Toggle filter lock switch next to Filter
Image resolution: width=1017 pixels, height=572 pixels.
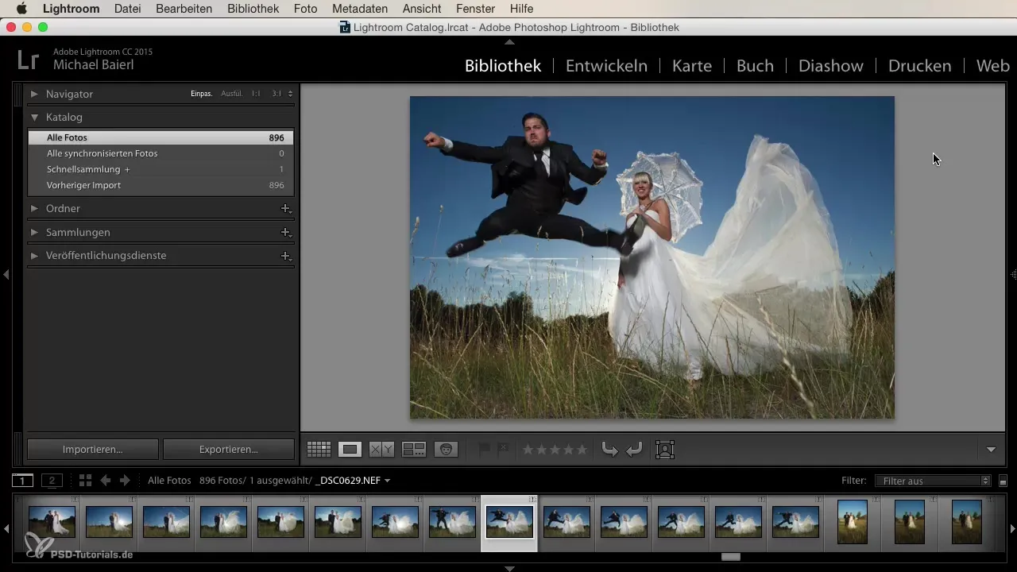pos(1003,481)
